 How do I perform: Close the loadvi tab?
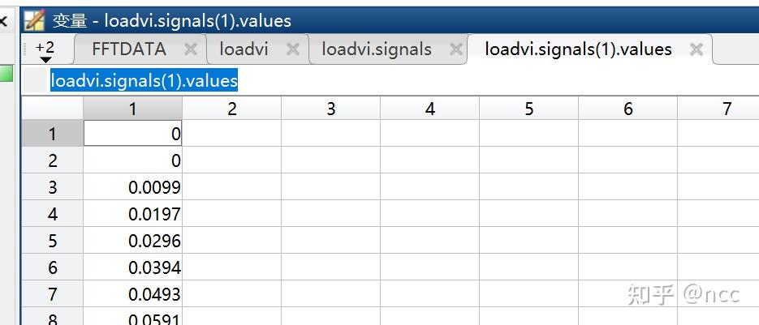pos(293,49)
